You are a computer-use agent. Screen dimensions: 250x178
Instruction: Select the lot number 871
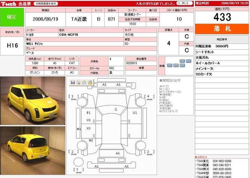(x=111, y=19)
